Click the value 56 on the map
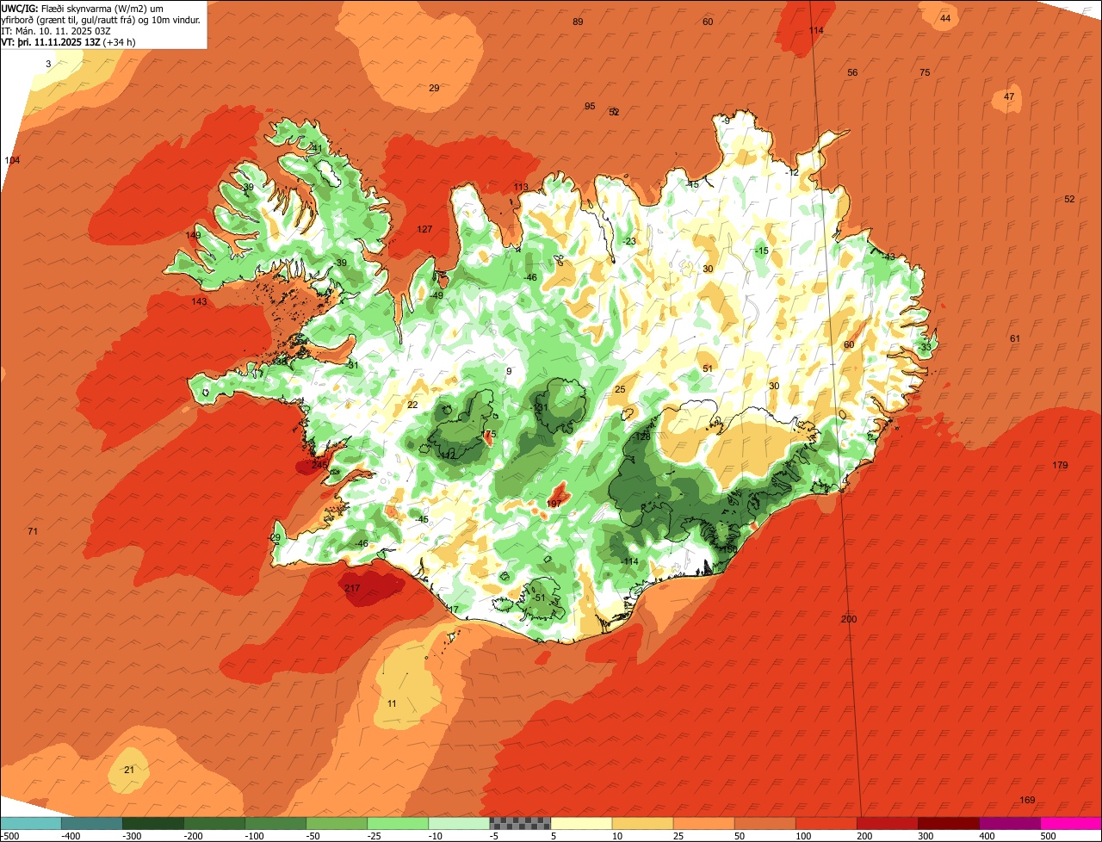The image size is (1102, 842). (852, 72)
